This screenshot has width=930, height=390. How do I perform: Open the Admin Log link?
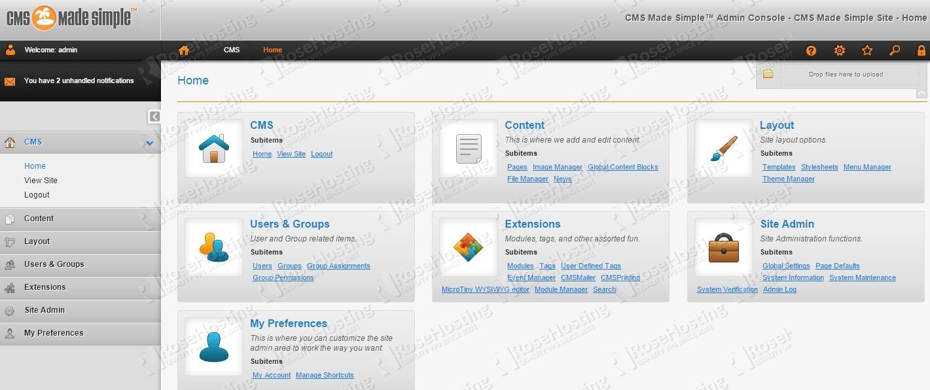pos(779,290)
